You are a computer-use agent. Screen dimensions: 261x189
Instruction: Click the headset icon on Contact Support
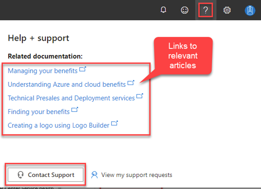(x=21, y=175)
